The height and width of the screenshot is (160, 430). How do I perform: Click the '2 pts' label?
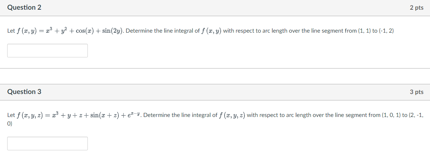pos(417,8)
